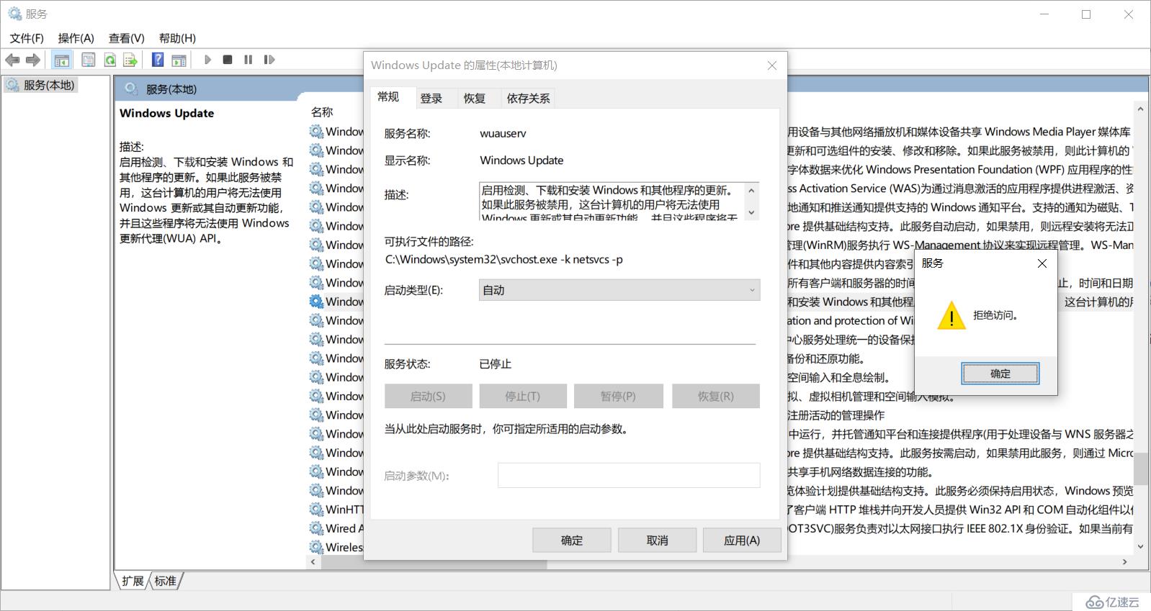Screen dimensions: 1151x611
Task: Close the Windows Update properties dialog
Action: click(772, 65)
